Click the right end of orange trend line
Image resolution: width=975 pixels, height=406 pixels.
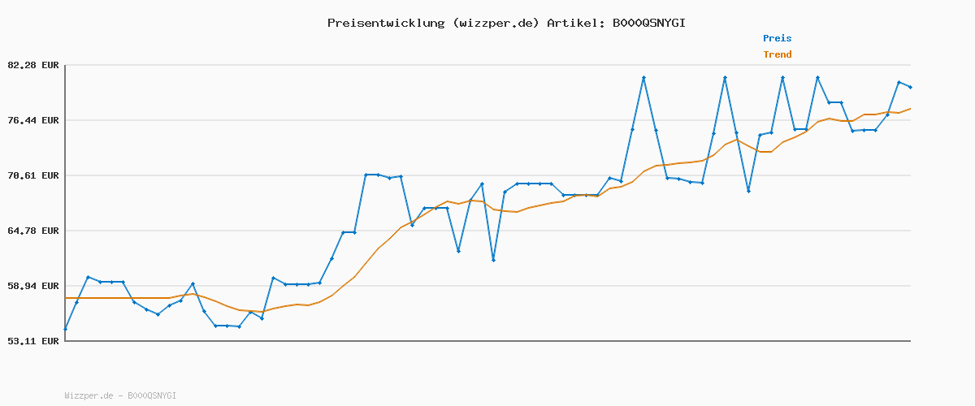tap(910, 109)
